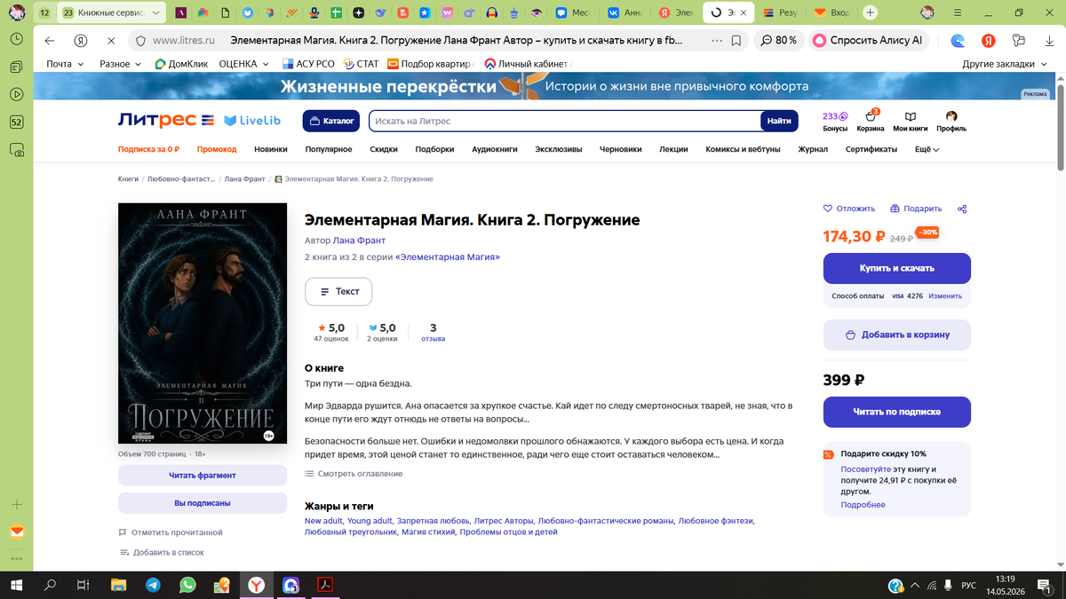Viewport: 1066px width, 599px height.
Task: Expand the Почта bookmarks folder
Action: click(65, 64)
